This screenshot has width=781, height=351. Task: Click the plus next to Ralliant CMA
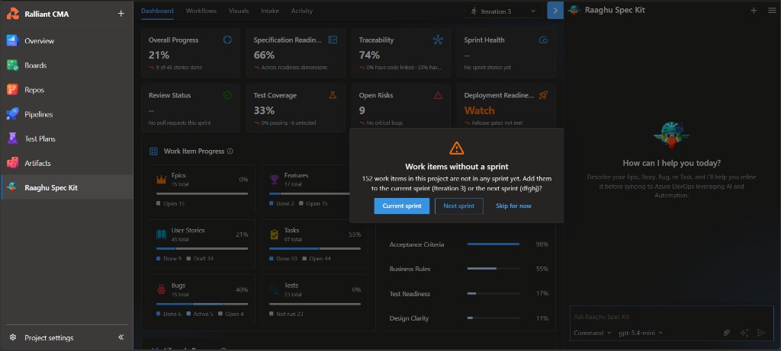pos(121,14)
